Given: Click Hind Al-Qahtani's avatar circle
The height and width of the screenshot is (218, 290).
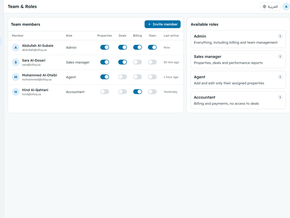Looking at the screenshot, I should (16, 92).
